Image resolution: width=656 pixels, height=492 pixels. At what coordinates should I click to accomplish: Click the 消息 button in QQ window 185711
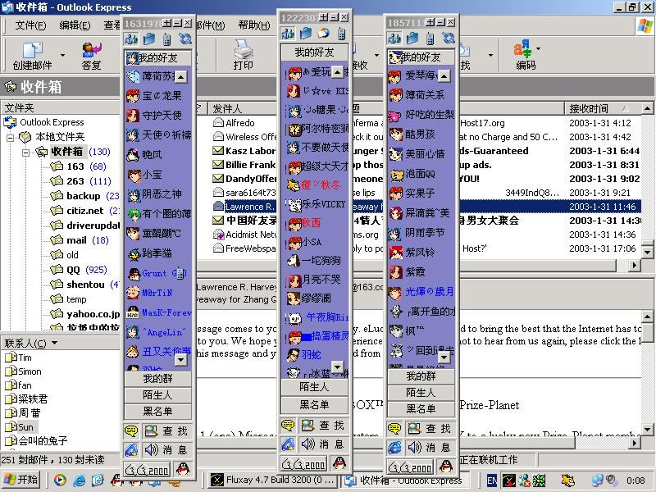431,448
